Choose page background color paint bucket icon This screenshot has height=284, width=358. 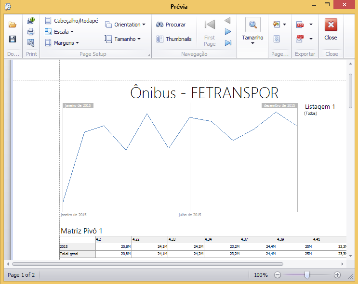point(276,24)
